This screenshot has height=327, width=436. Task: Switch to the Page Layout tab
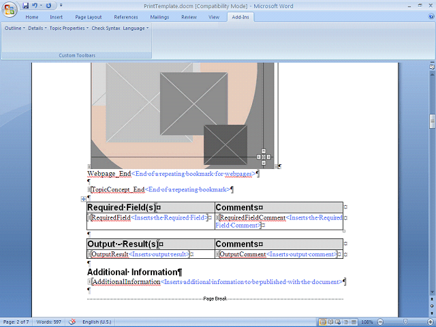[89, 17]
